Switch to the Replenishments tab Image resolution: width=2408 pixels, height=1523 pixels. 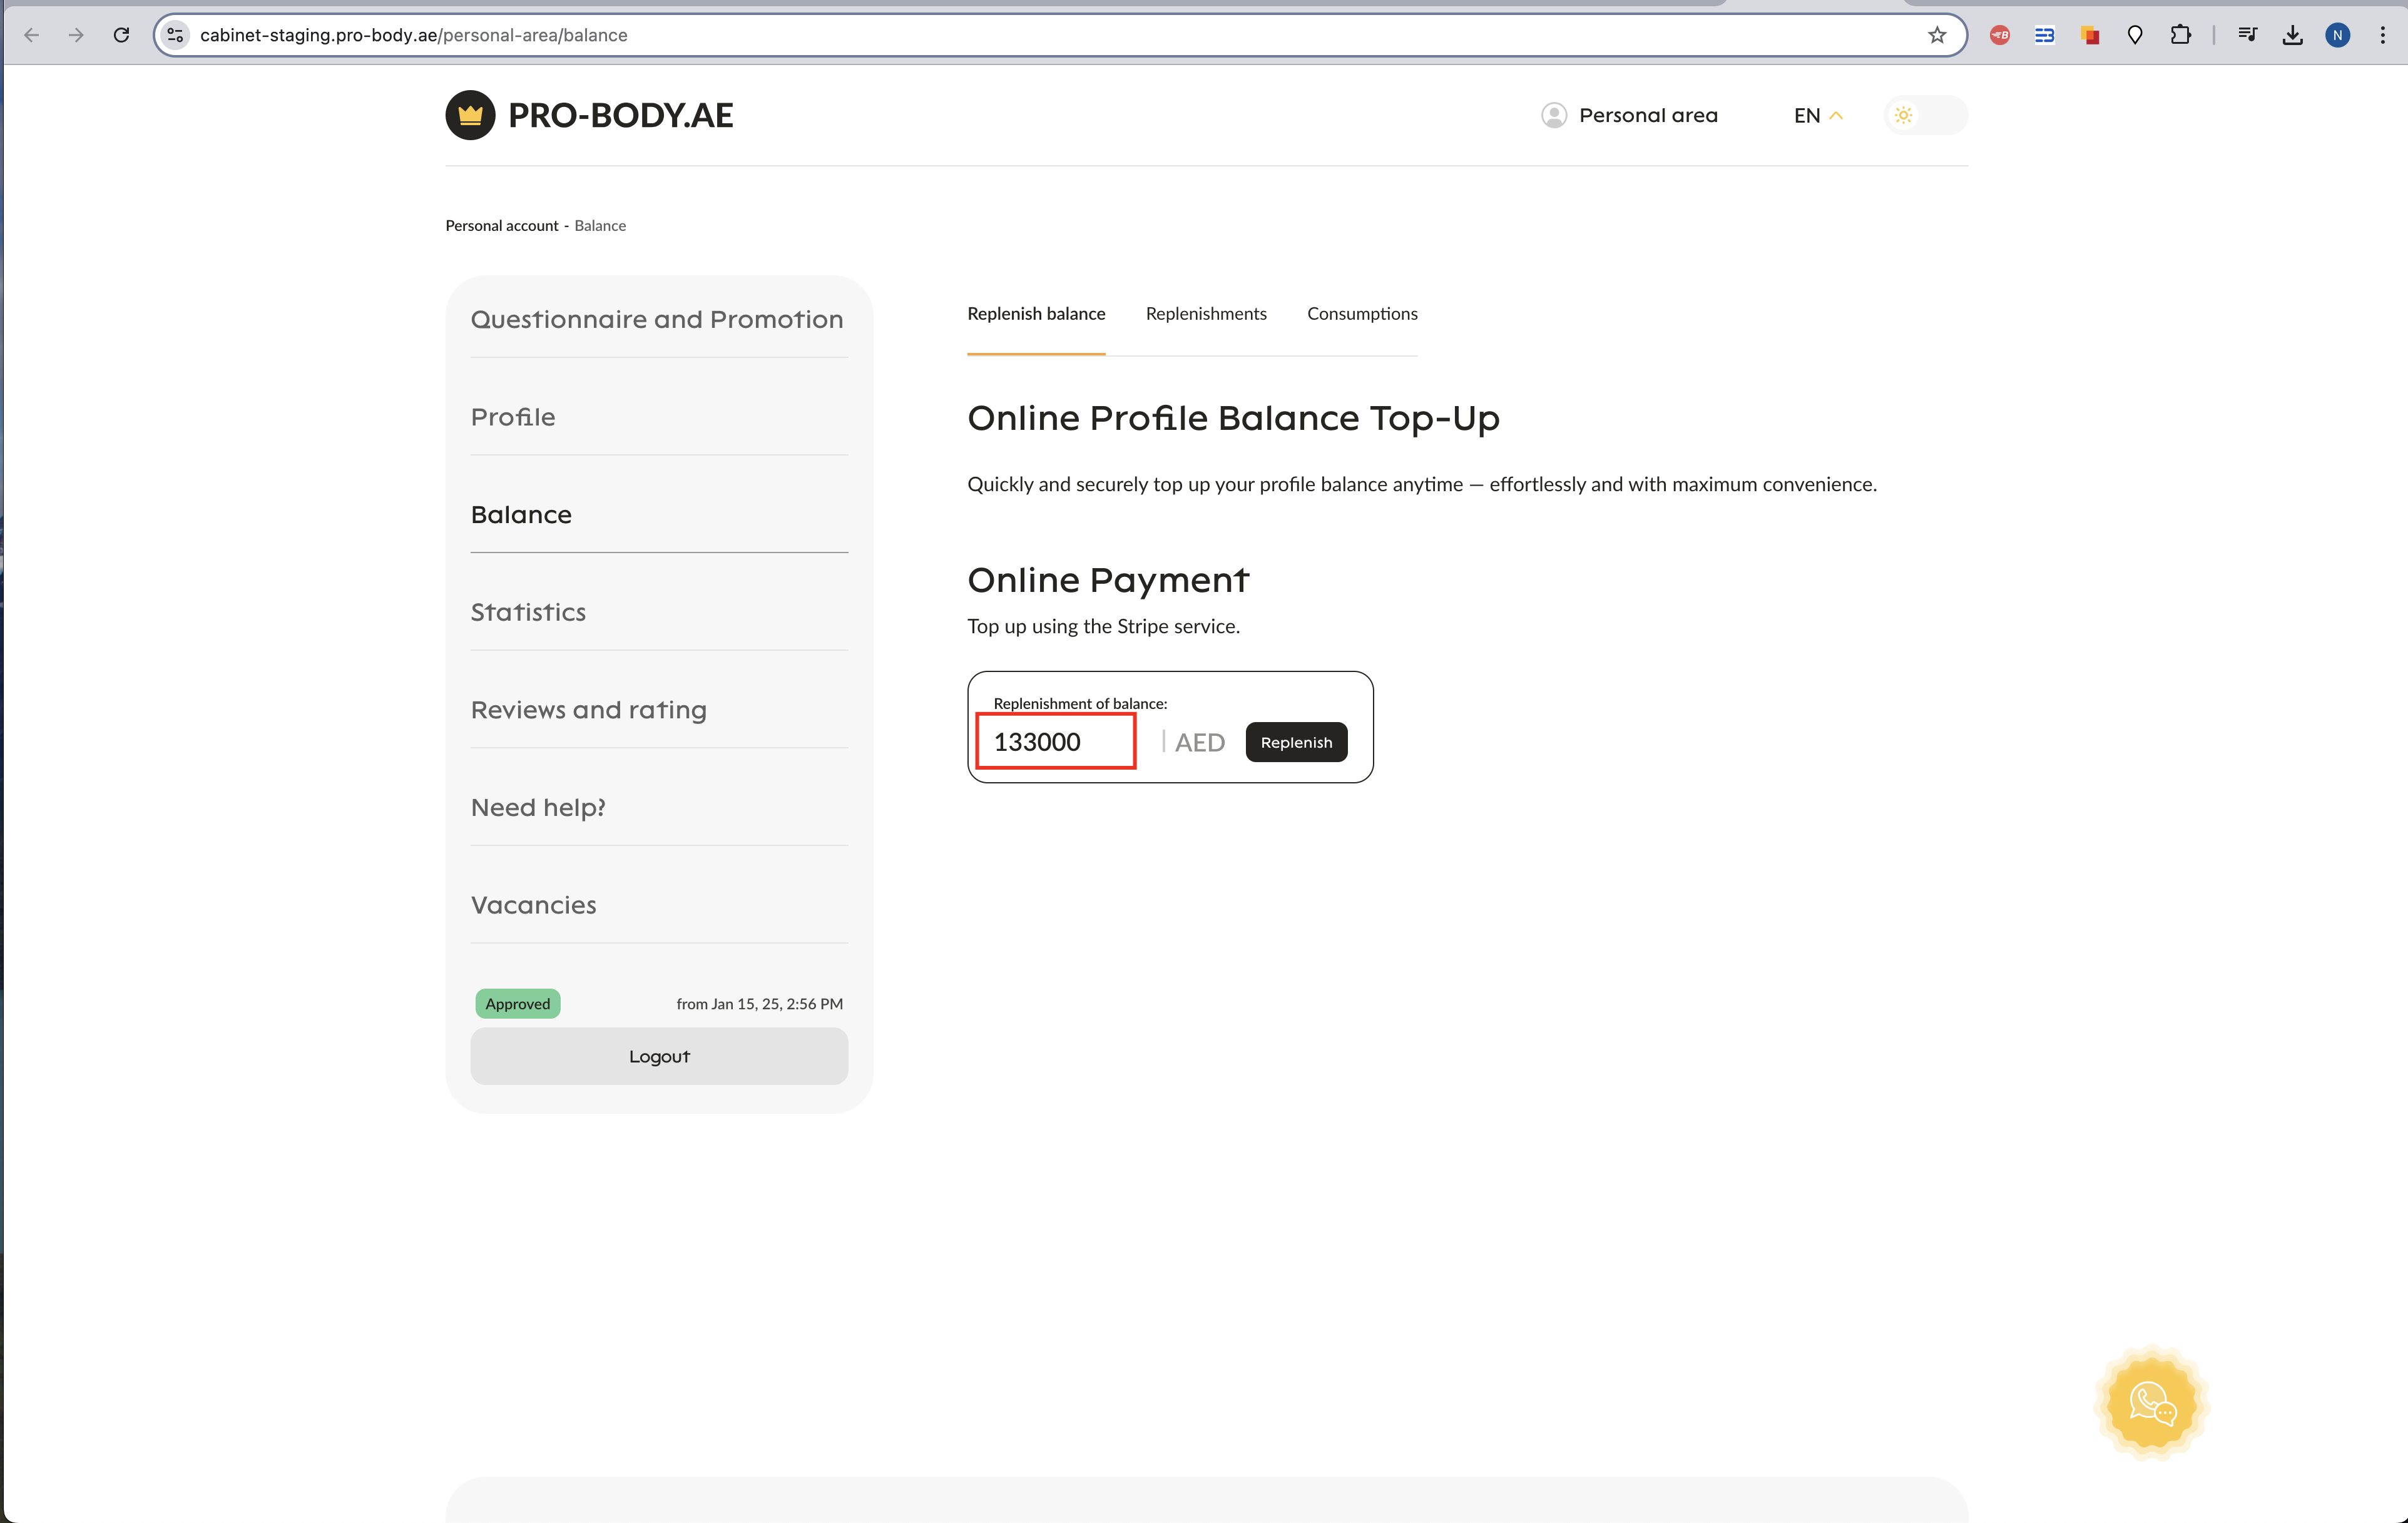1205,314
